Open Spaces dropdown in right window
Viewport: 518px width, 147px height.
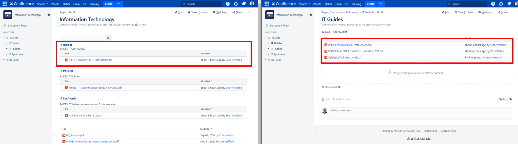point(305,4)
